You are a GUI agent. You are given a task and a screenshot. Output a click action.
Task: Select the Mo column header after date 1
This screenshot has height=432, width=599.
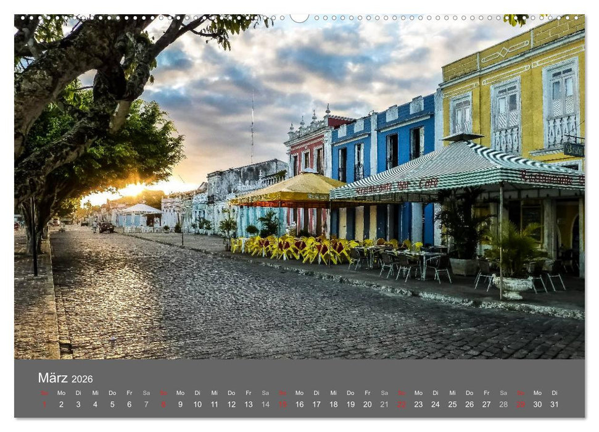60,393
